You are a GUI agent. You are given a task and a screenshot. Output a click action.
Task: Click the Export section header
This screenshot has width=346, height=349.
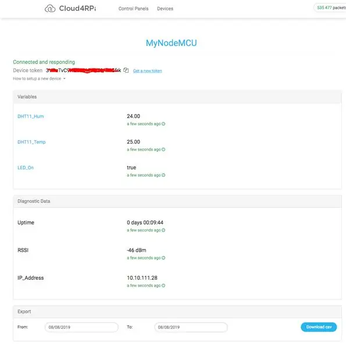click(x=177, y=312)
